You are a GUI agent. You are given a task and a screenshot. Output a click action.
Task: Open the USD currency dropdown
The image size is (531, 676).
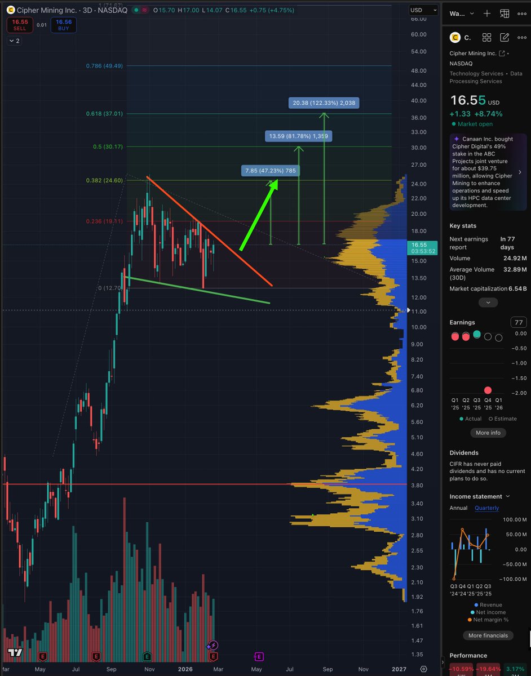coord(423,10)
